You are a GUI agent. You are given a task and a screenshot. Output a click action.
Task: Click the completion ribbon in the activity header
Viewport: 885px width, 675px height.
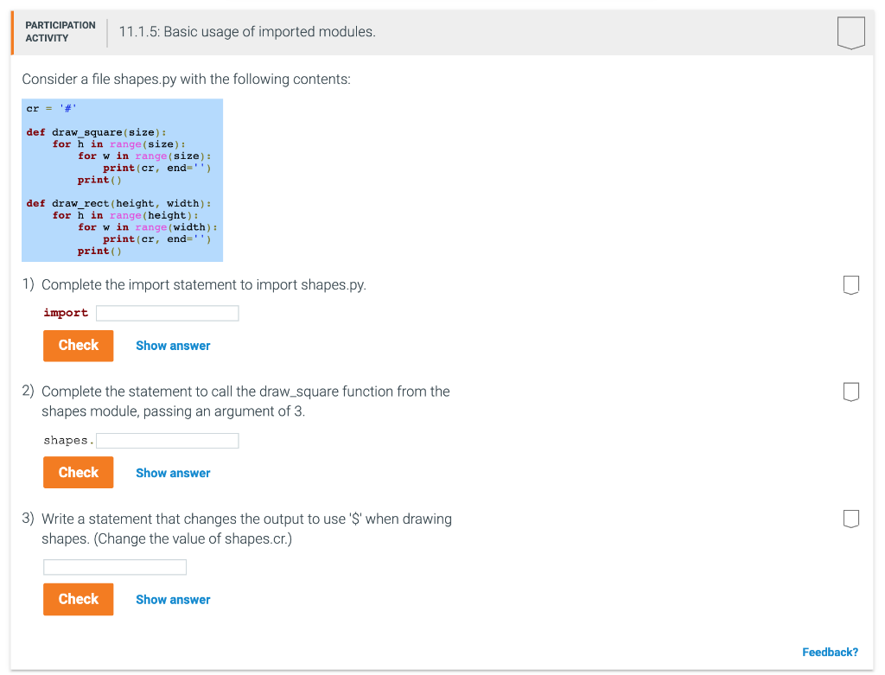pos(850,32)
